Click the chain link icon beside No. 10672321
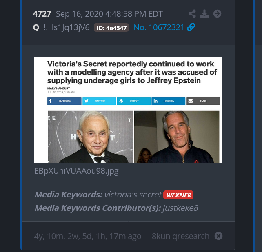The image size is (262, 252). click(191, 27)
